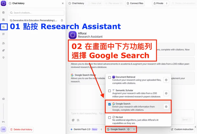Click the lock icon on Generative AI chat
The image size is (197, 134).
[62, 20]
